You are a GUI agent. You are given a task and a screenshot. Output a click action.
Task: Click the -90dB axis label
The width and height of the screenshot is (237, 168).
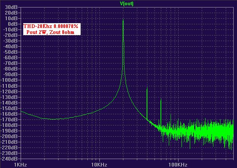(10, 75)
